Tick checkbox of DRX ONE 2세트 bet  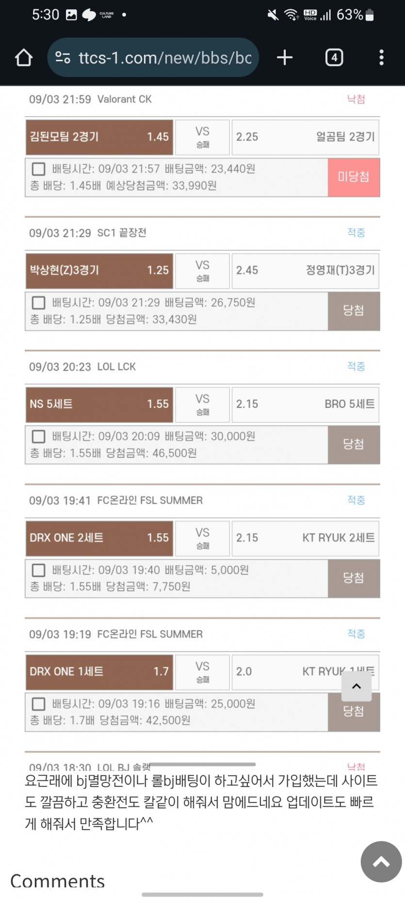coord(38,570)
